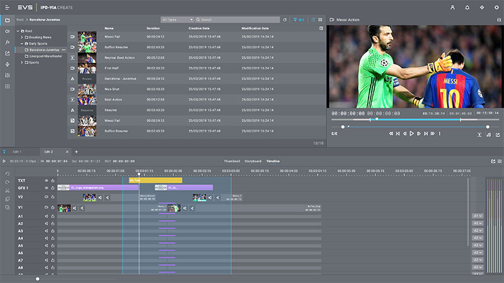Toggle V2 track video enable
The height and width of the screenshot is (283, 504).
coord(46,197)
